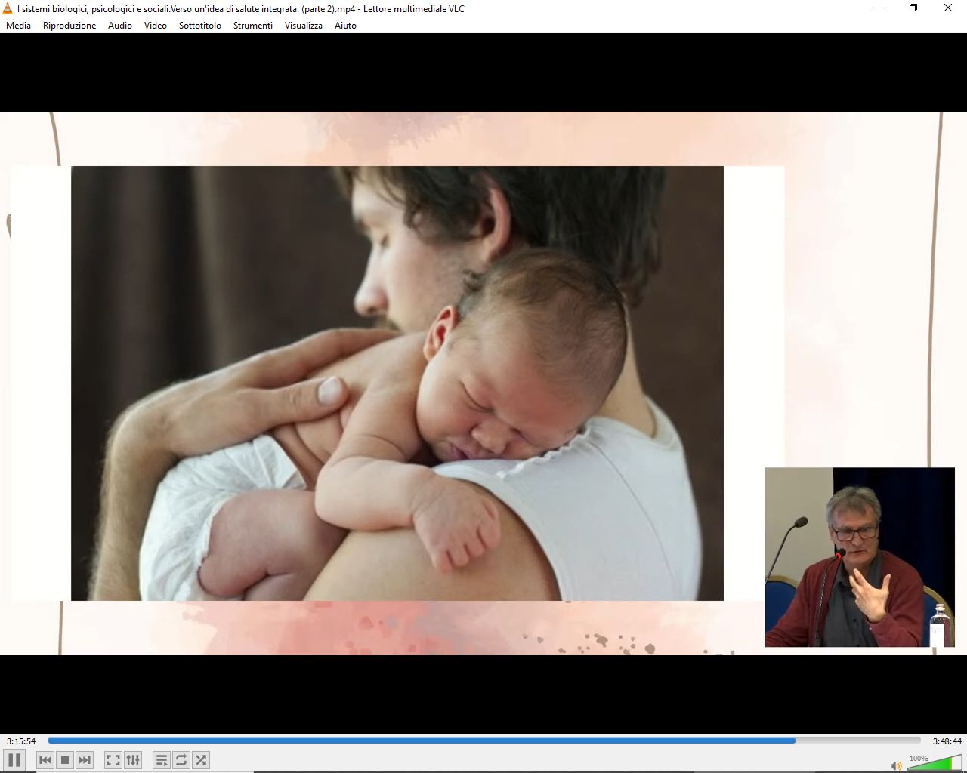Expand the Strumenti menu
Image resolution: width=967 pixels, height=773 pixels.
point(252,26)
